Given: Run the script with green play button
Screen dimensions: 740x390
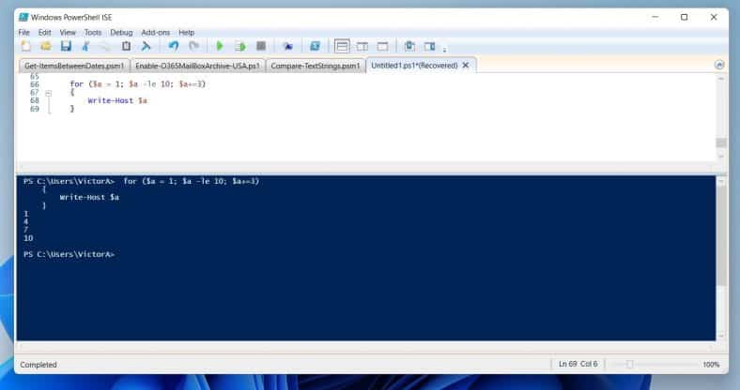Looking at the screenshot, I should point(220,46).
